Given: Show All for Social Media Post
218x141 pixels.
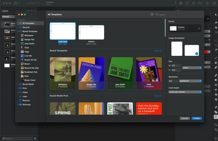Looking at the screenshot, I should point(158,96).
